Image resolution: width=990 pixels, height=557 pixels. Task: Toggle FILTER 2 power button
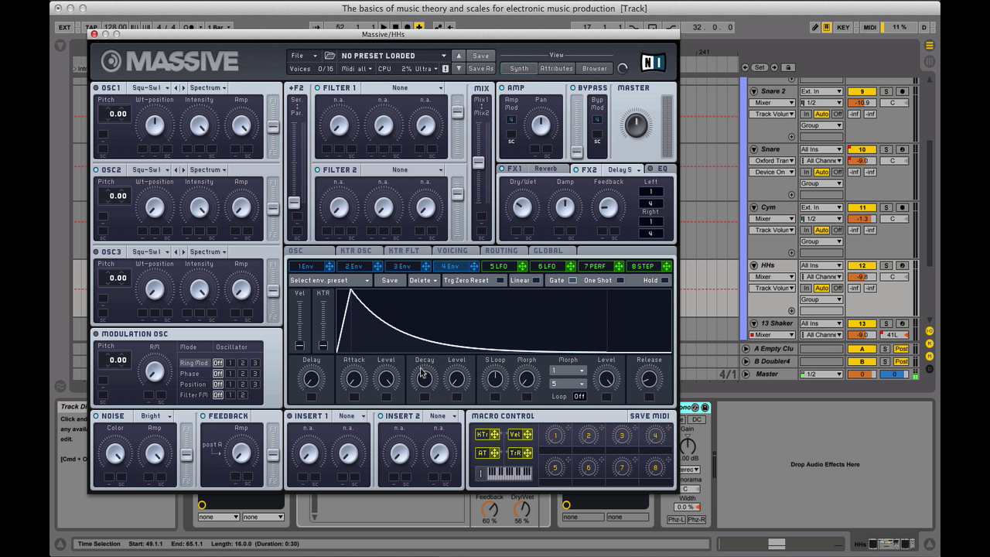click(318, 170)
